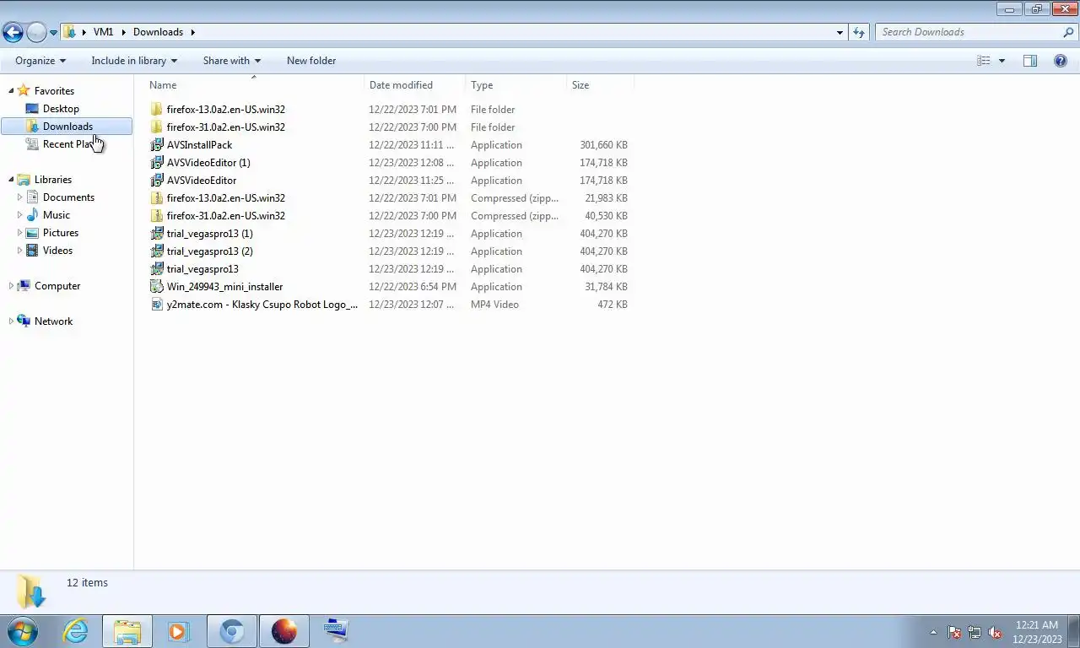Show hidden system tray icons arrow
This screenshot has width=1080, height=648.
[x=933, y=632]
